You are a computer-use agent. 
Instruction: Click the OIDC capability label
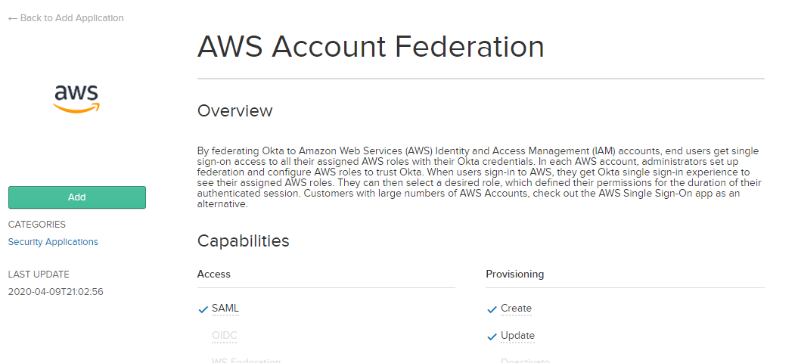[225, 336]
